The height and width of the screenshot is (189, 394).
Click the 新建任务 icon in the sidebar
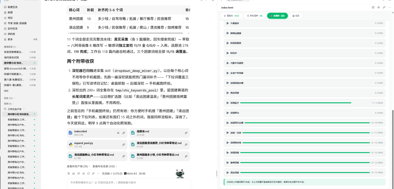click(5, 7)
